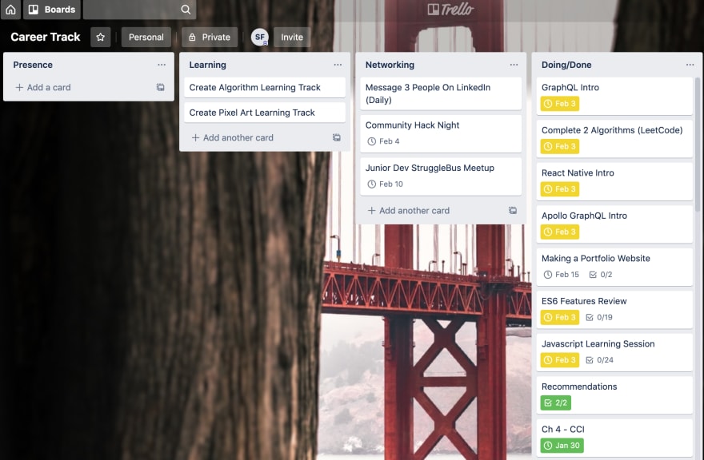Open the Create Algorithm Learning Track card
The image size is (704, 460).
(265, 87)
